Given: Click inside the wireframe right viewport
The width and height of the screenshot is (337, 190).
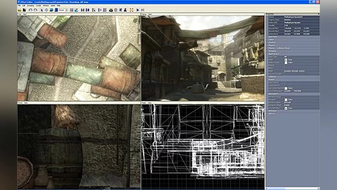Looking at the screenshot, I should 203,147.
